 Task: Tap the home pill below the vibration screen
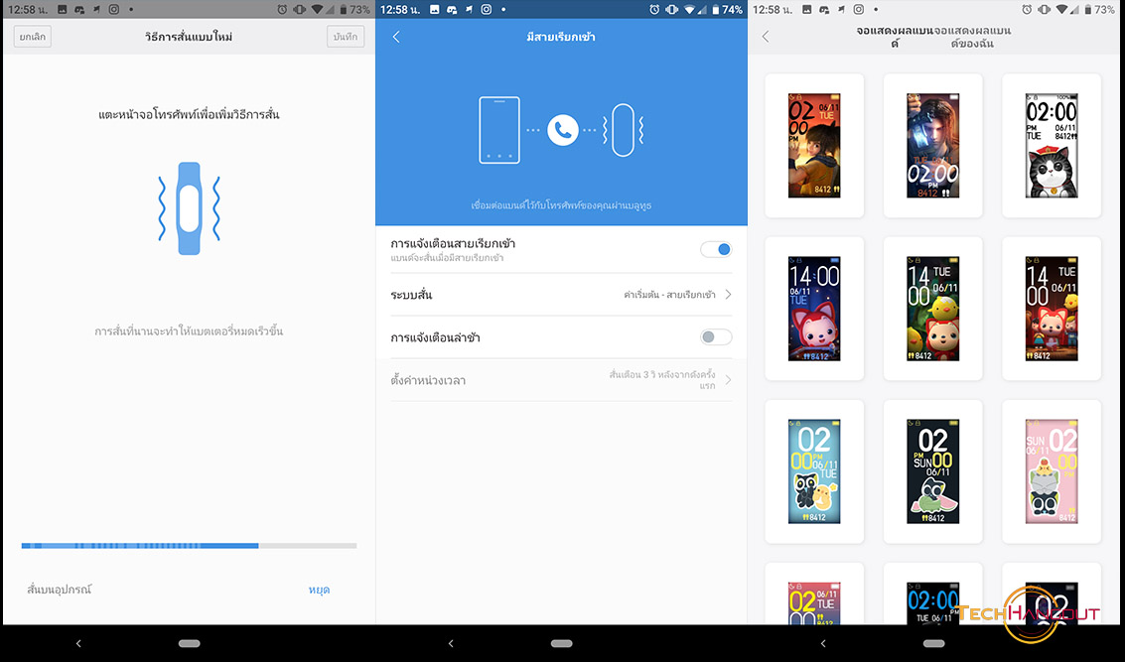(x=190, y=643)
